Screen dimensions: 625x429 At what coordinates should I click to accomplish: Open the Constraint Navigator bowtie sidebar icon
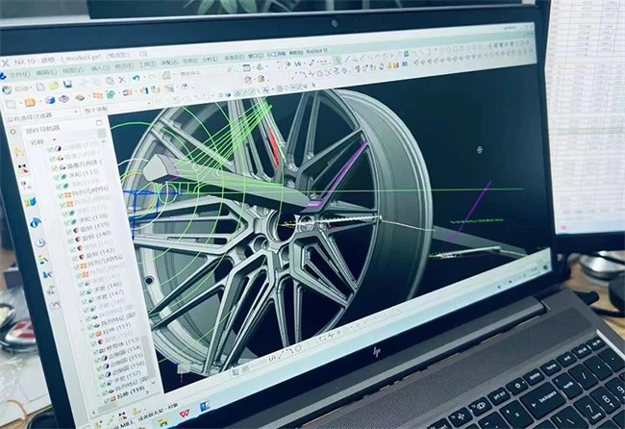tap(23, 170)
